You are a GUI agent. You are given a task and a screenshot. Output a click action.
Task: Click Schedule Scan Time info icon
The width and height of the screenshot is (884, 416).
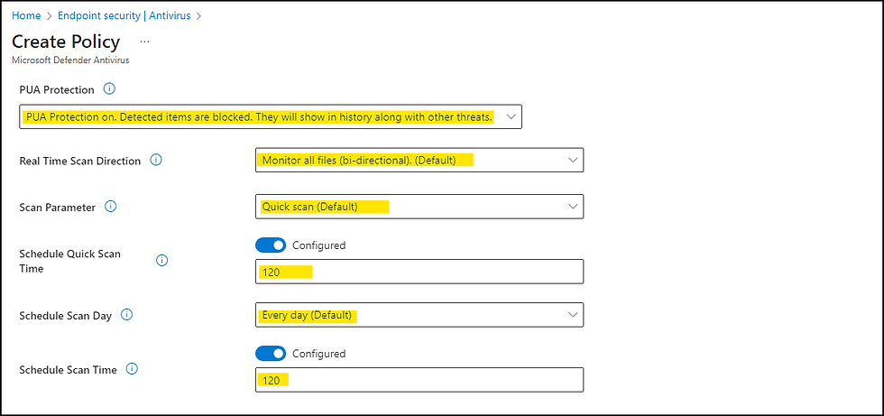(132, 369)
